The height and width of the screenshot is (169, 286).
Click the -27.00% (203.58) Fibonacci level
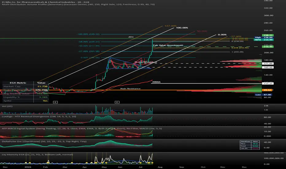(89, 51)
